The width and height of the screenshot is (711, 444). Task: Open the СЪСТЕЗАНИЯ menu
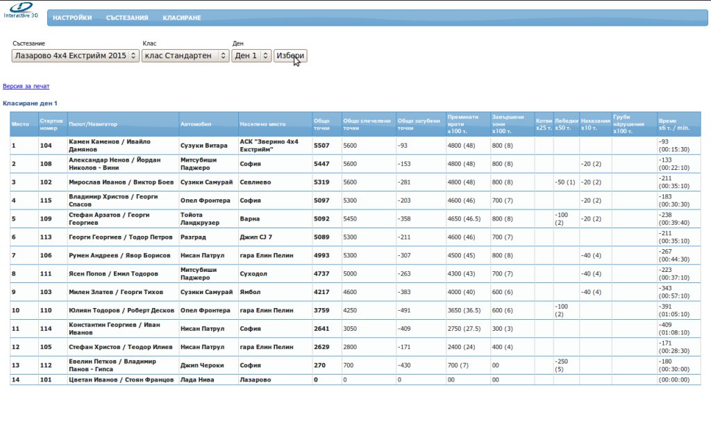coord(127,18)
